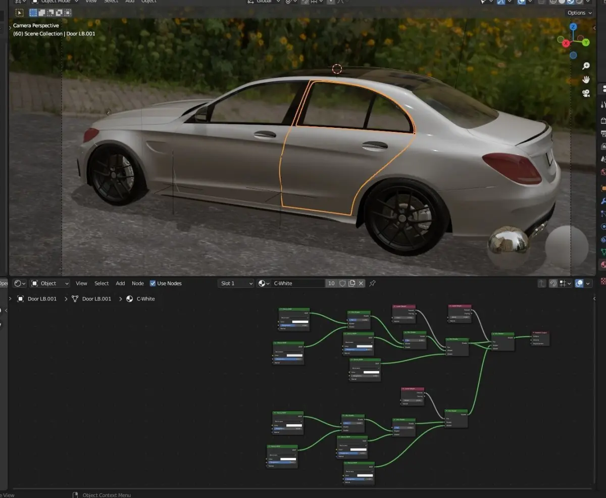Open the node editor Add menu
The image size is (606, 498).
pos(120,283)
